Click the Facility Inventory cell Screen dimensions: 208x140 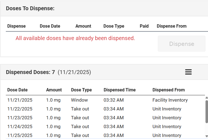click(170, 100)
